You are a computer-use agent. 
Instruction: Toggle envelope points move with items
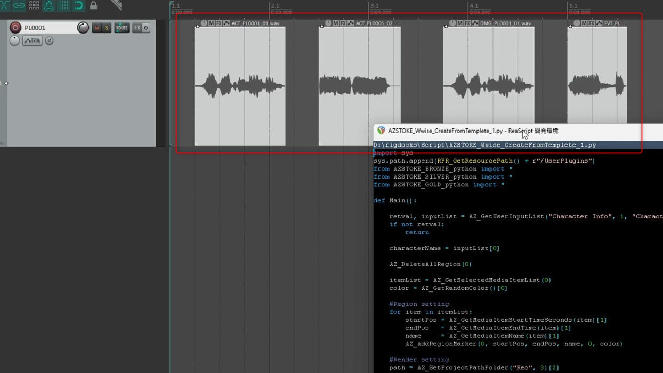point(49,5)
